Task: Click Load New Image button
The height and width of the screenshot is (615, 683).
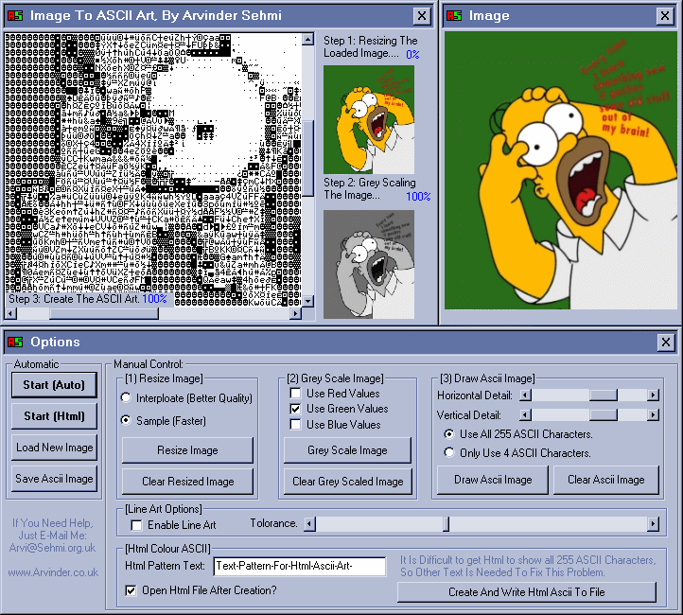Action: [x=54, y=448]
